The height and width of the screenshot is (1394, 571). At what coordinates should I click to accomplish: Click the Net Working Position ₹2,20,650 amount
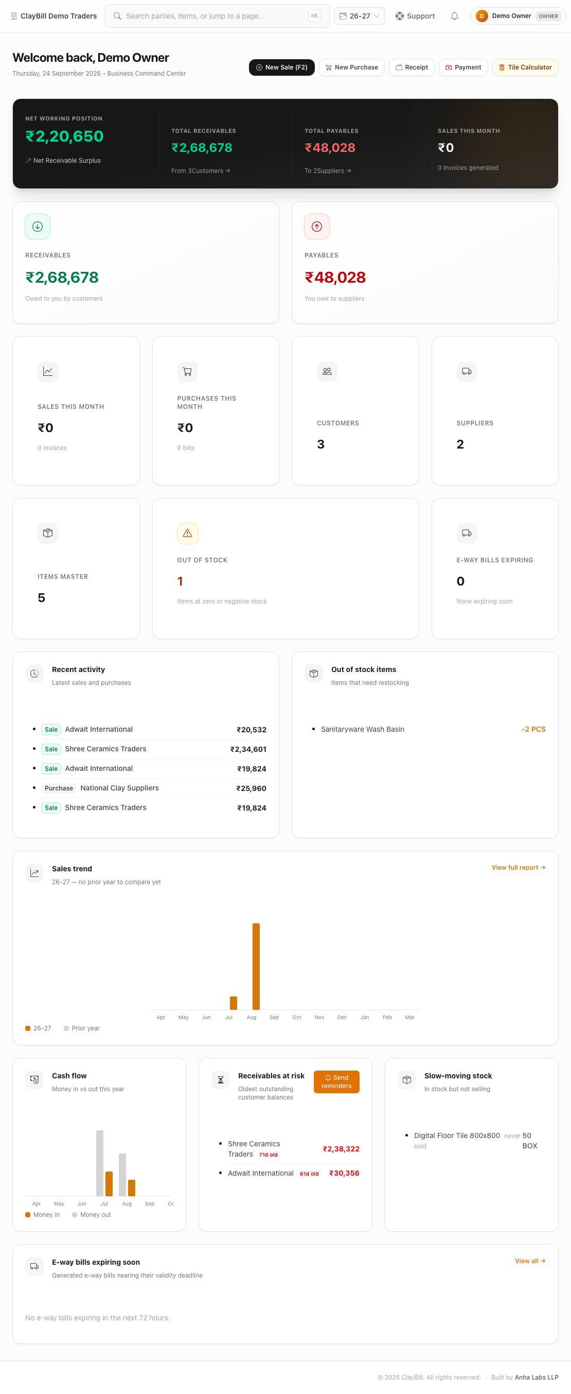(64, 136)
